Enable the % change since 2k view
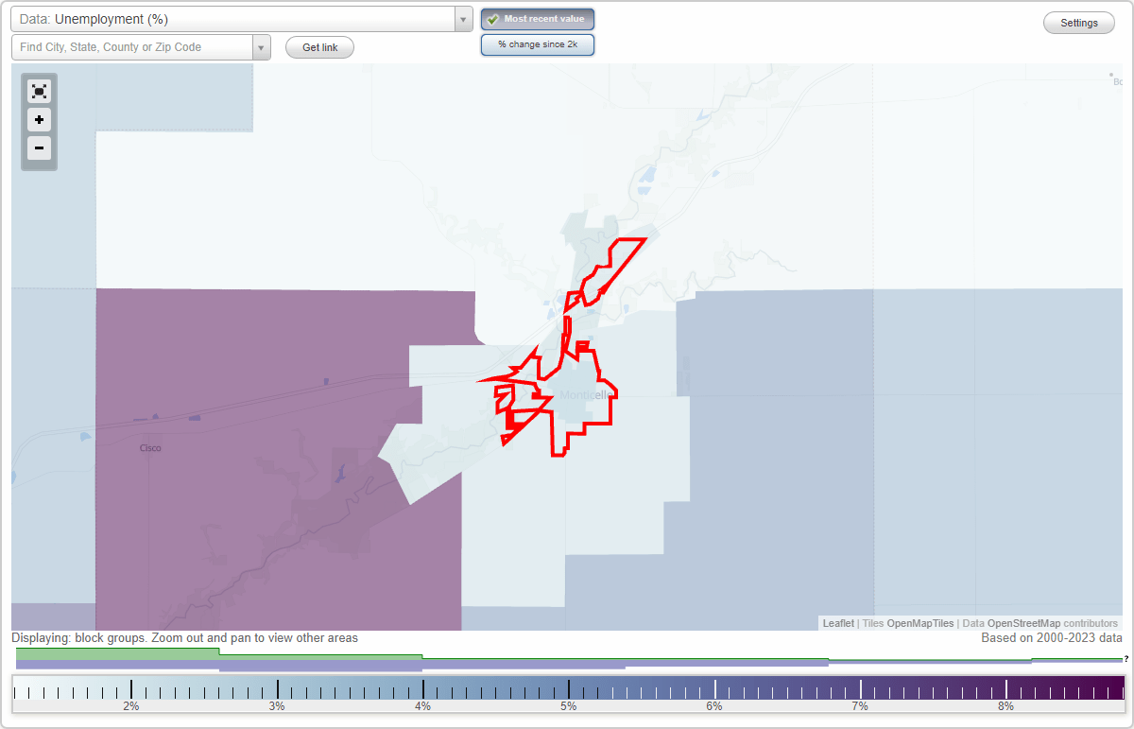The height and width of the screenshot is (729, 1134). click(x=537, y=43)
